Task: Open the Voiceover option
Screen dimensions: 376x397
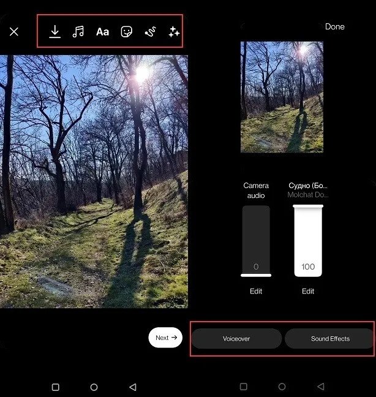Action: click(236, 339)
